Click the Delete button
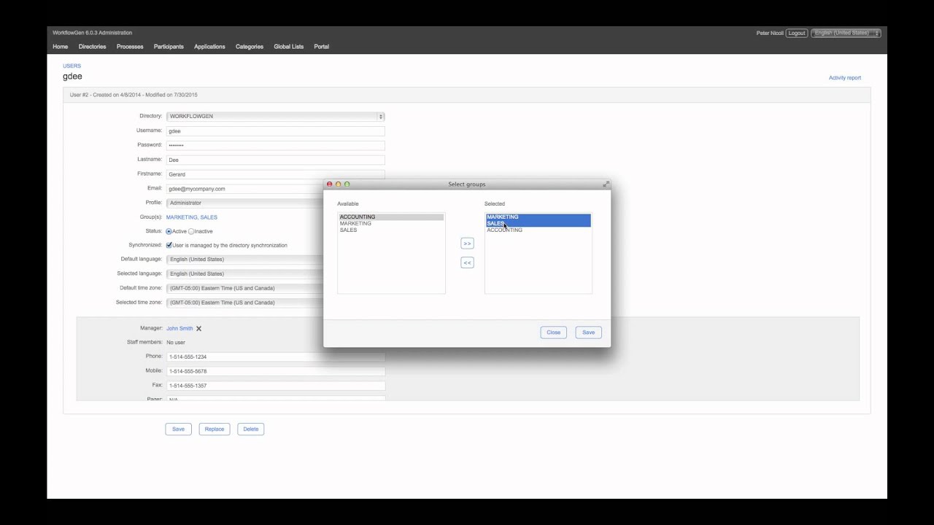Viewport: 934px width, 525px height. click(251, 429)
